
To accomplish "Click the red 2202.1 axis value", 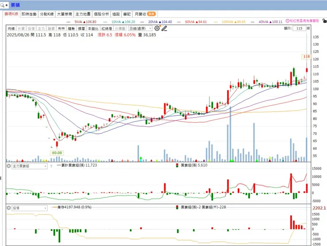I will coord(319,208).
